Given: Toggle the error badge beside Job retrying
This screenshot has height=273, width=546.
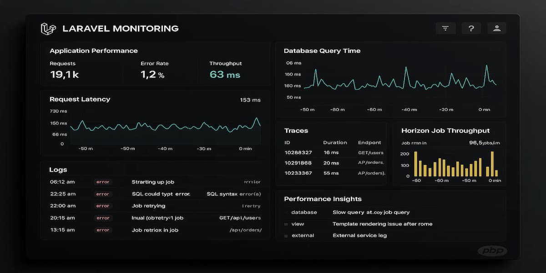Looking at the screenshot, I should 102,206.
